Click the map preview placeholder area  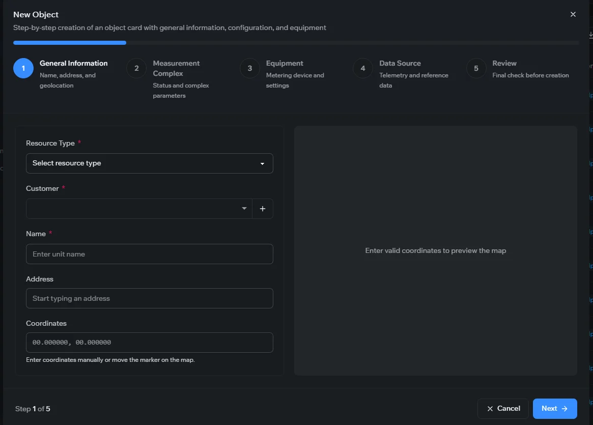click(436, 251)
